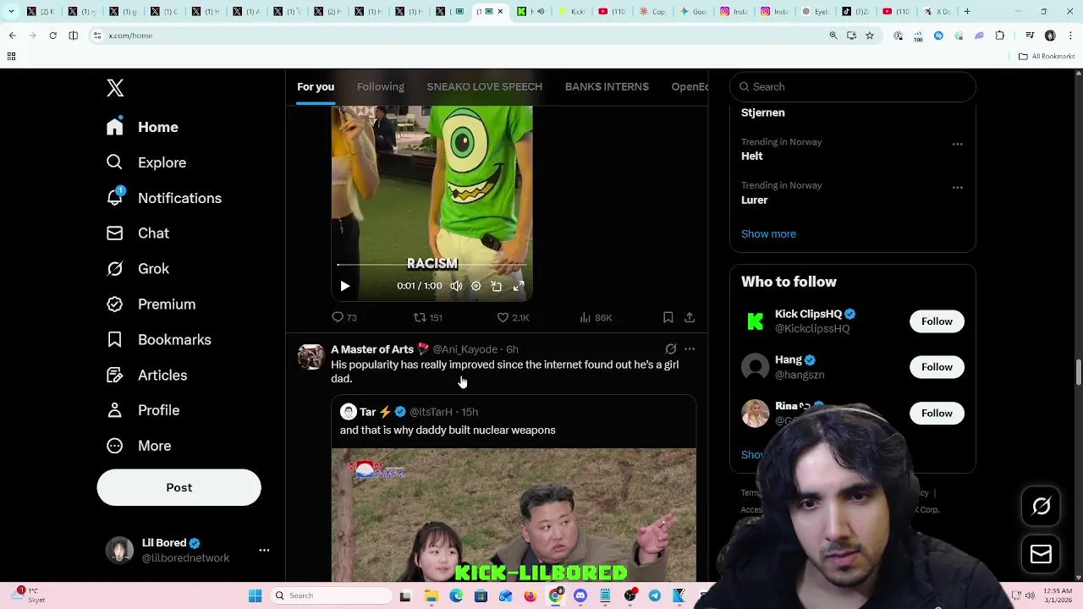The image size is (1083, 609).
Task: Click Show more under trends
Action: [x=768, y=233]
